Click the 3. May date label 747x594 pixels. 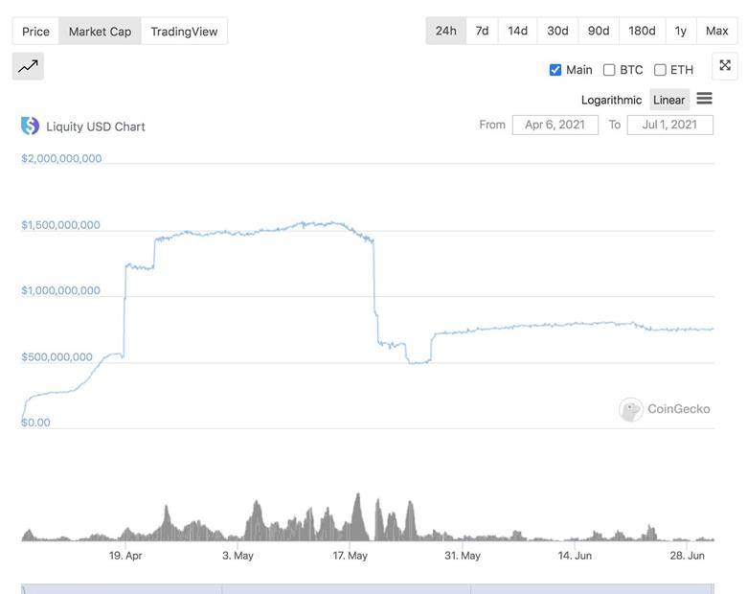(x=238, y=556)
